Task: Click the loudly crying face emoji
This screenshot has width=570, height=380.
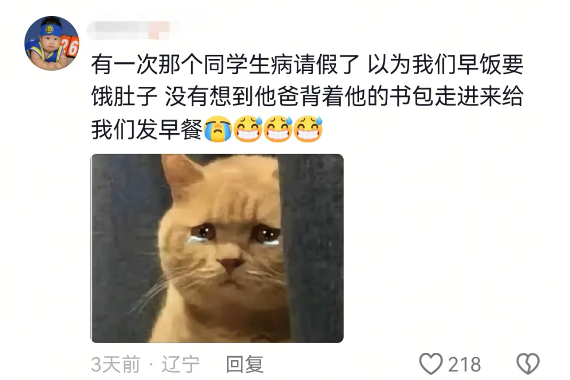Action: [x=218, y=129]
